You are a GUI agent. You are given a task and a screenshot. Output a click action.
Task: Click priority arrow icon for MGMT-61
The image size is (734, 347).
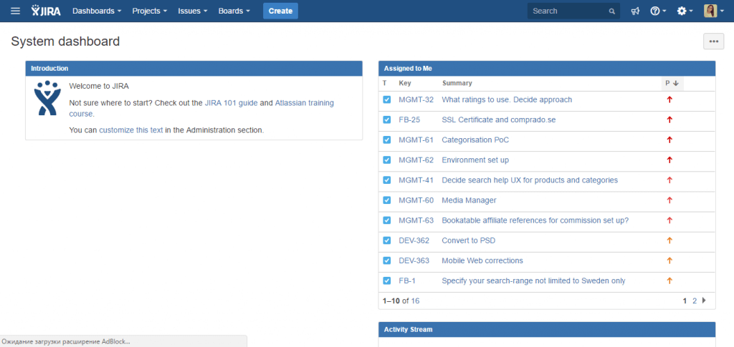click(669, 140)
